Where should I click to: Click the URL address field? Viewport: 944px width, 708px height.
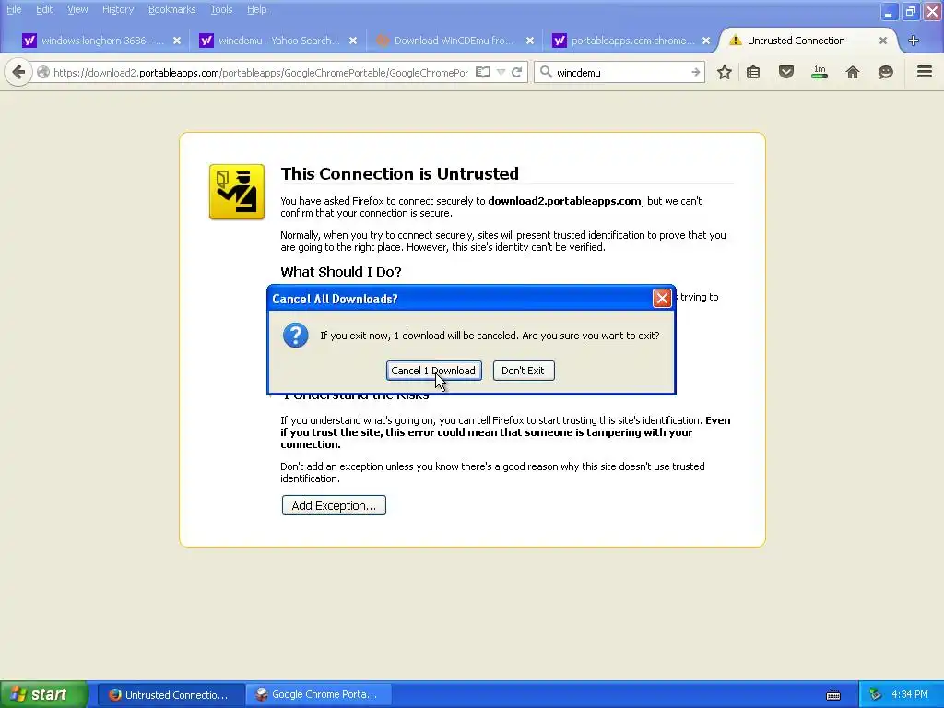pos(260,72)
